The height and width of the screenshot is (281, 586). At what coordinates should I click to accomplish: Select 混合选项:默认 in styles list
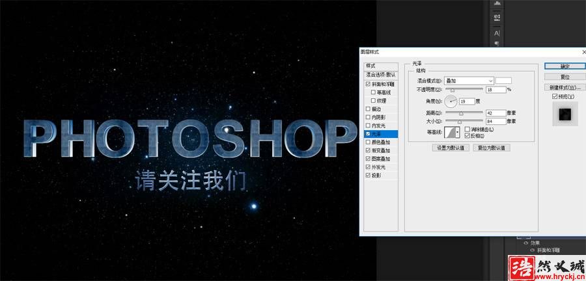coord(381,75)
